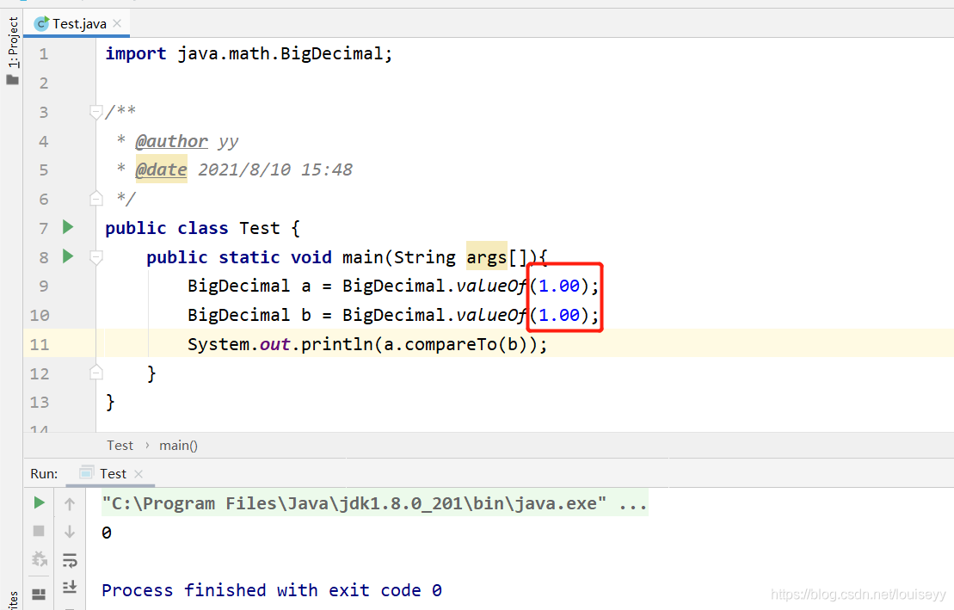Click 'BigDecimal a' declaration on line 9
This screenshot has width=954, height=610.
pos(249,287)
